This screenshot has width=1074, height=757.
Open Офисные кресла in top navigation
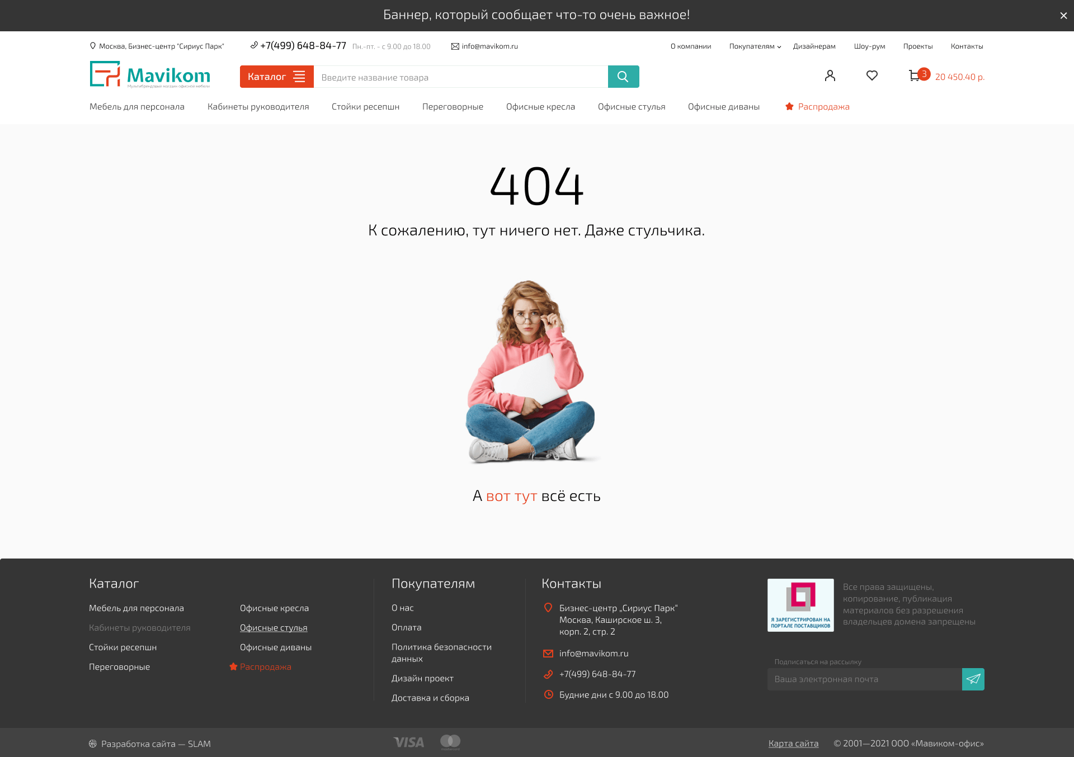pos(540,107)
